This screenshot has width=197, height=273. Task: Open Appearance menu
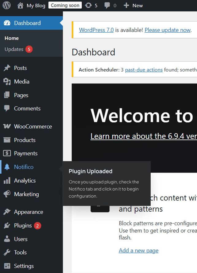(31, 212)
